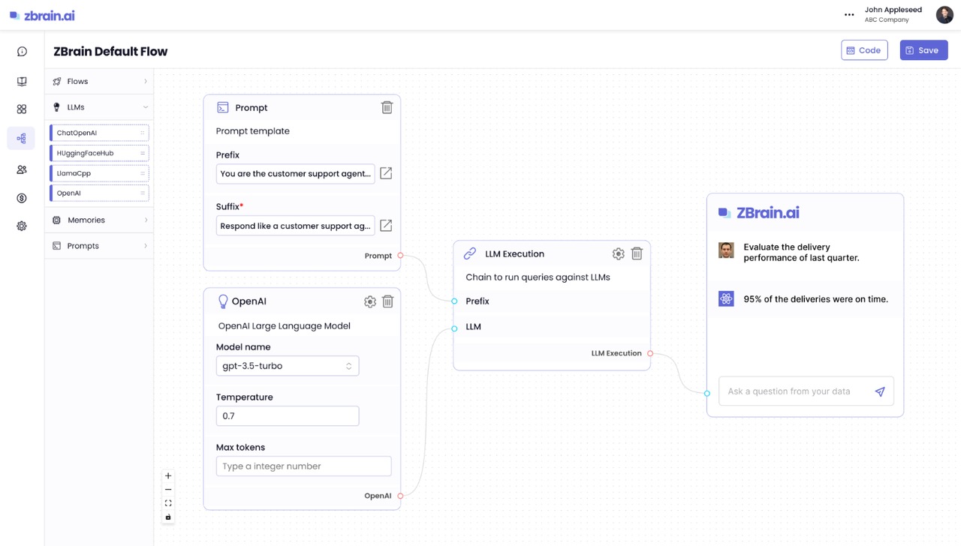
Task: Focus the Suffix text field in Prompt node
Action: point(296,226)
